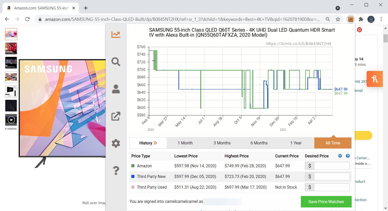Switch to the 6 Months tab
Image resolution: width=388 pixels, height=211 pixels.
click(259, 143)
